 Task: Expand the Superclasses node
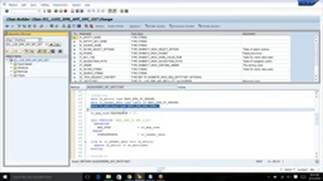pyautogui.click(x=11, y=64)
